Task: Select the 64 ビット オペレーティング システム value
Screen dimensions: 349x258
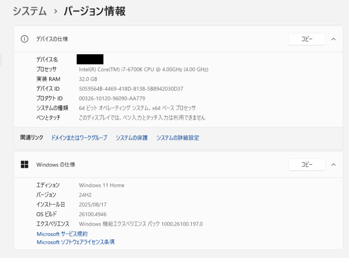Action: coord(137,108)
